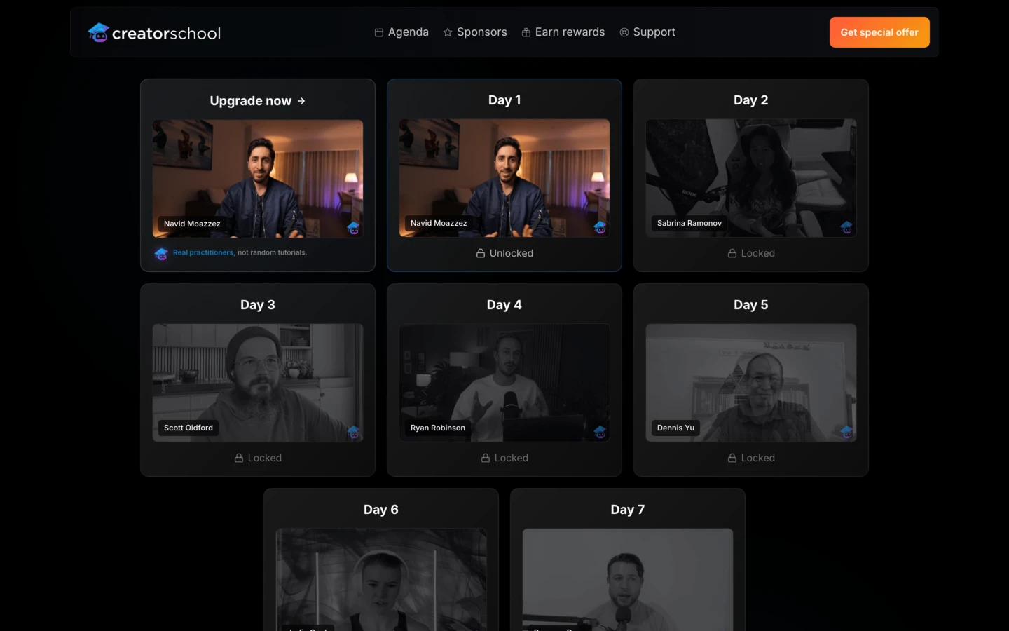Viewport: 1009px width, 631px height.
Task: Play the Day 1 video thumbnail
Action: point(504,178)
